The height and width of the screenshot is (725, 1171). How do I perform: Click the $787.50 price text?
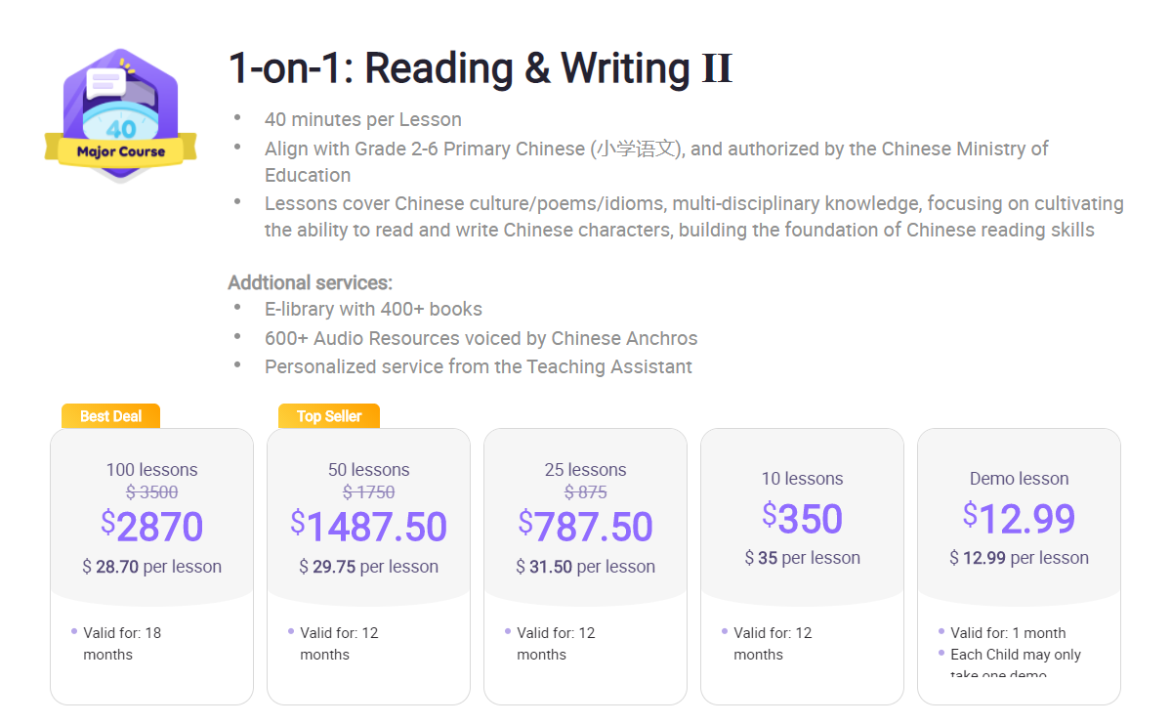click(586, 527)
